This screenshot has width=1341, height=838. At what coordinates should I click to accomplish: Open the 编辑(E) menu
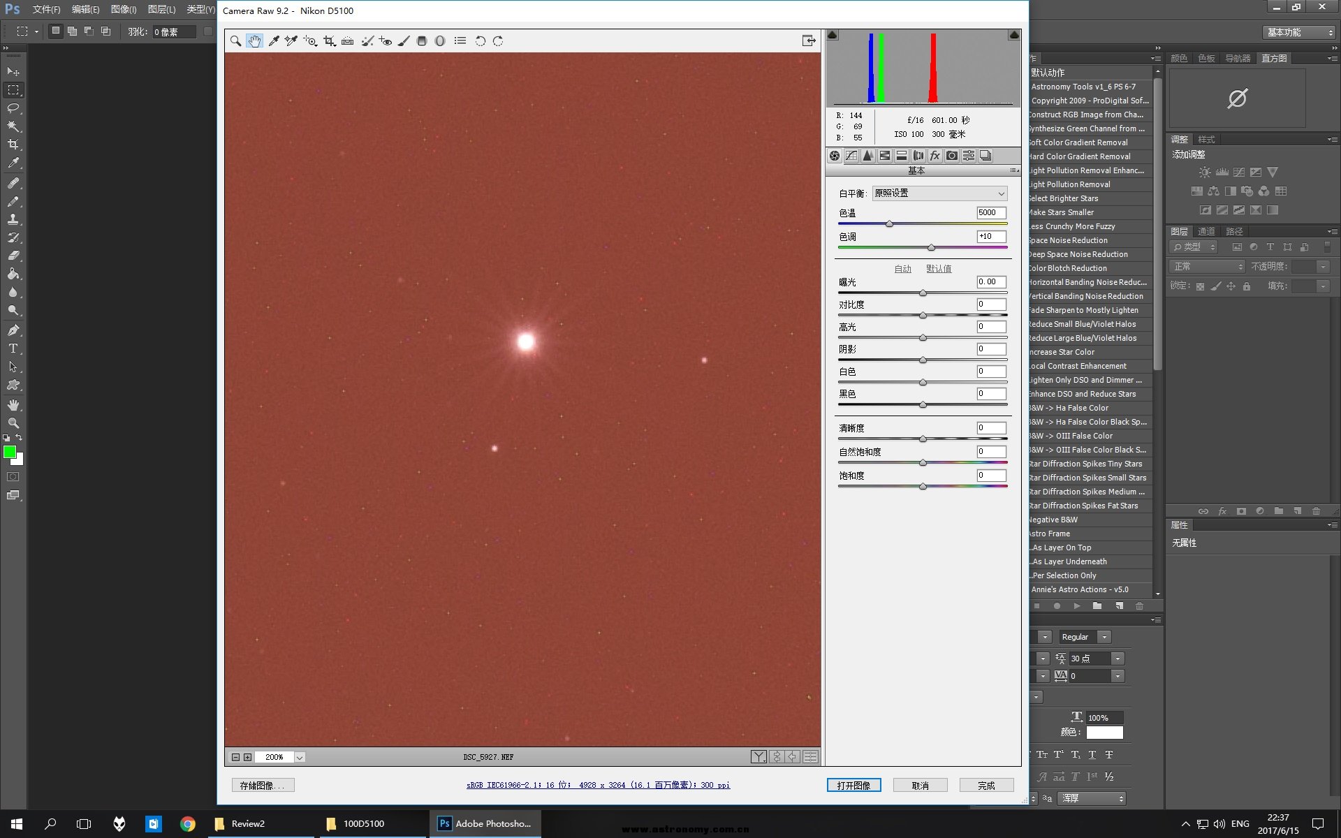(x=85, y=10)
